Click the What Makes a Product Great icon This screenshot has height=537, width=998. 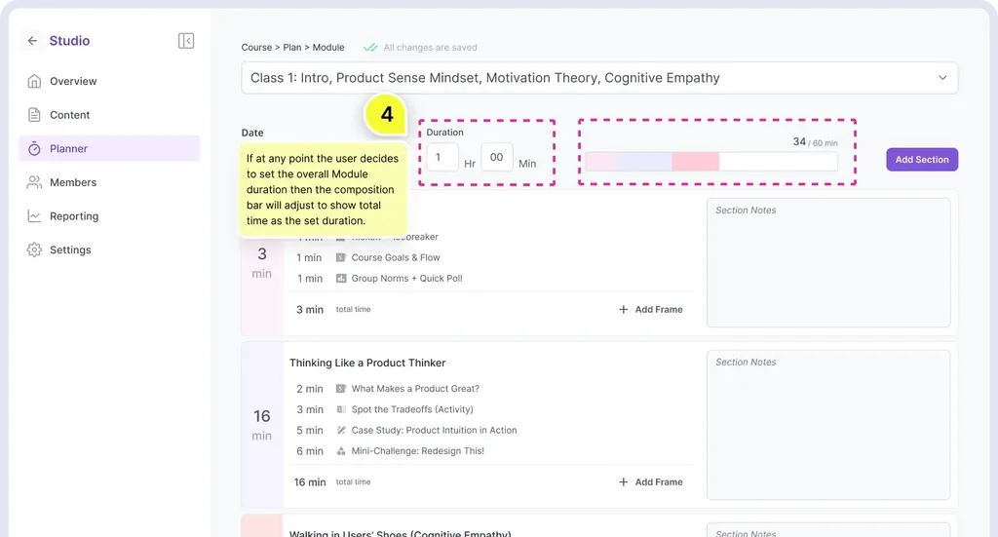[x=340, y=389]
